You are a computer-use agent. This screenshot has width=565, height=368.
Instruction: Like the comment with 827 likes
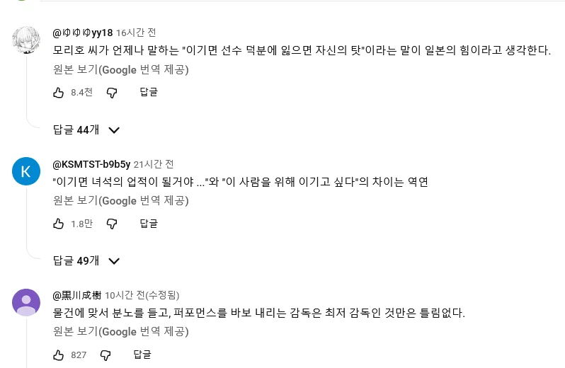tap(58, 355)
